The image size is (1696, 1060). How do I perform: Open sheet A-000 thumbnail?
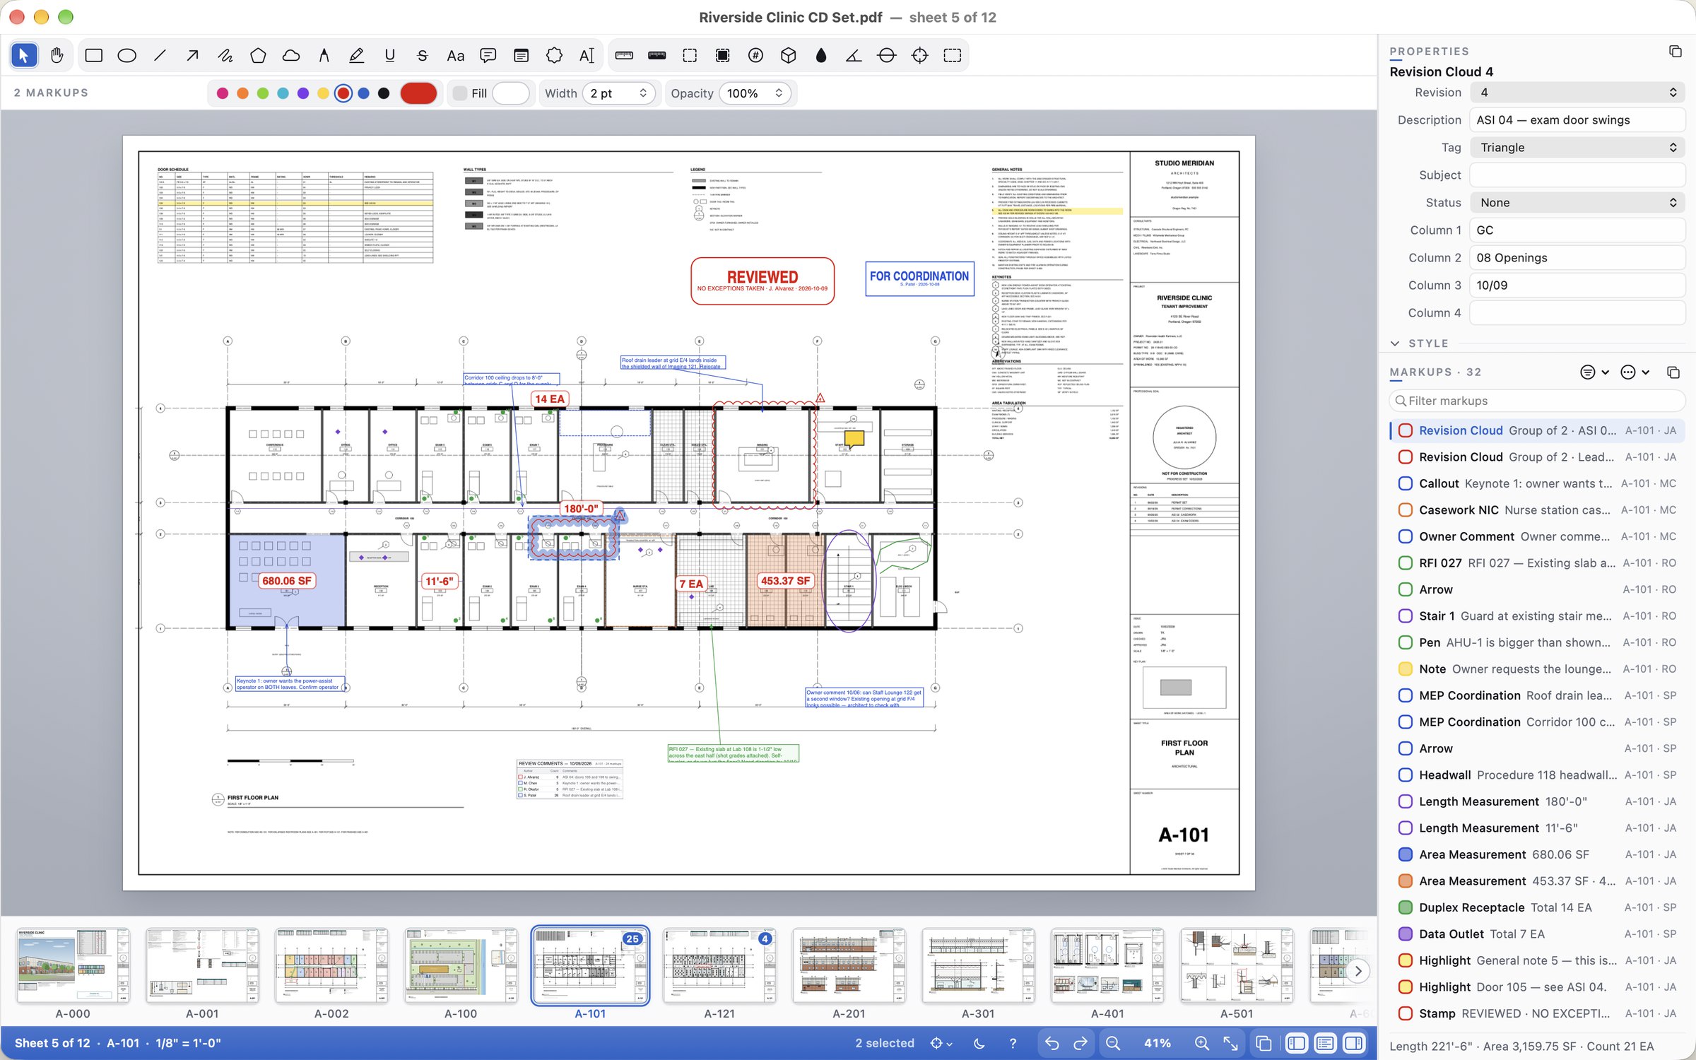point(73,965)
